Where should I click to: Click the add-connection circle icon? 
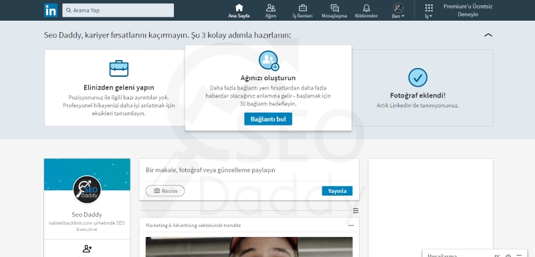click(269, 60)
